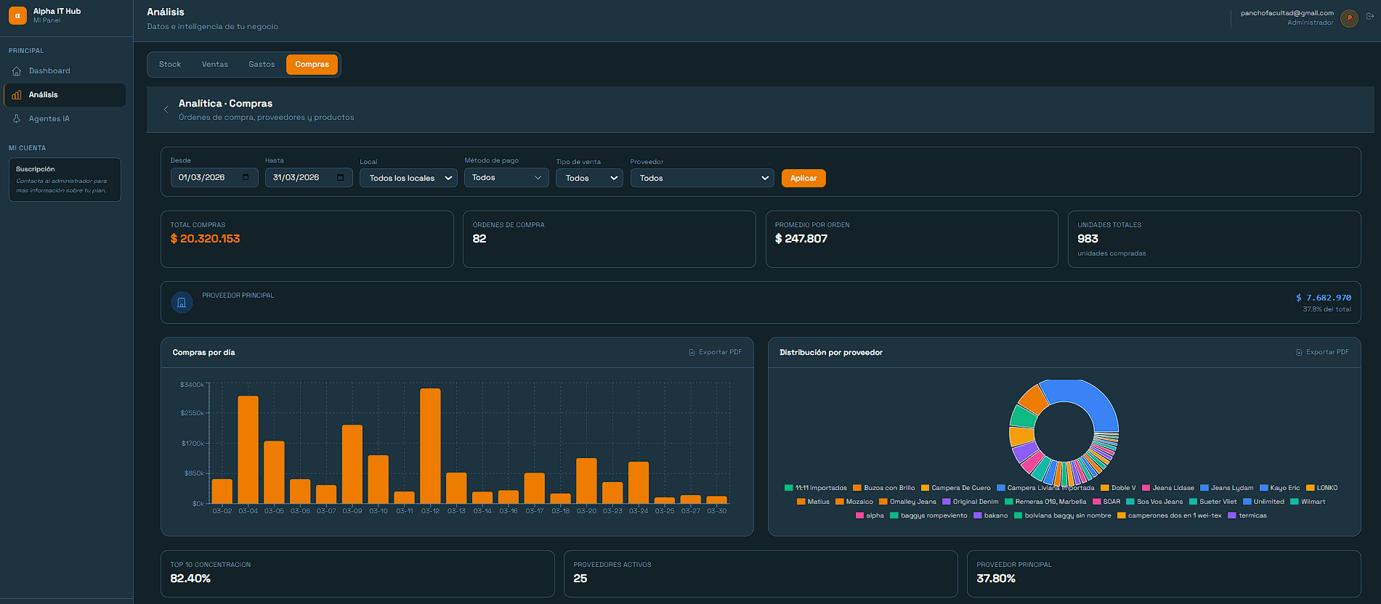Click the logout icon next to the avatar

pos(1369,17)
